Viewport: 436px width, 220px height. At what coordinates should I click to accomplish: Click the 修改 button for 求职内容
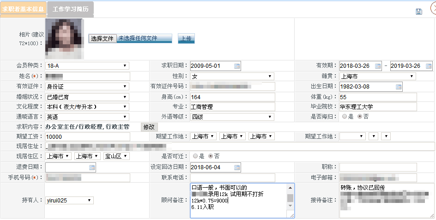pos(149,127)
